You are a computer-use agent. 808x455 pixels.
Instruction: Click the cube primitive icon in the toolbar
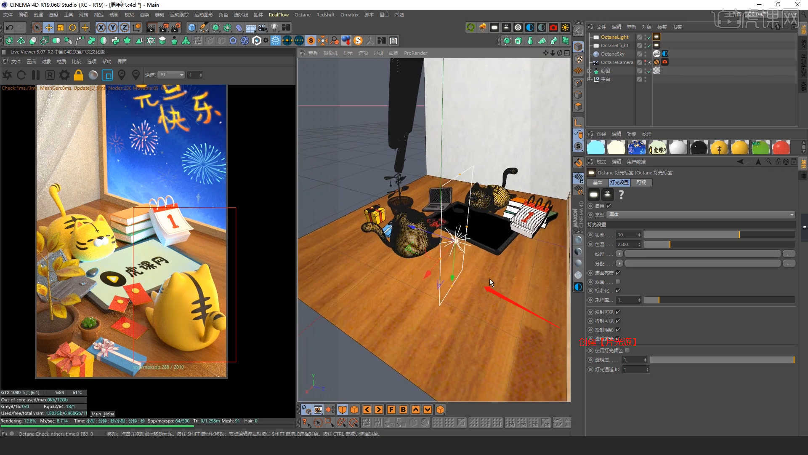(192, 28)
